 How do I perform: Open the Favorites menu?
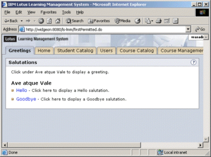coord(49,12)
